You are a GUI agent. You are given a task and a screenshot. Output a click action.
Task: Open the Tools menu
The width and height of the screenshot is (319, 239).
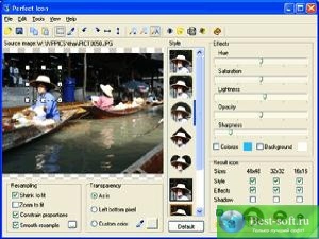(38, 19)
